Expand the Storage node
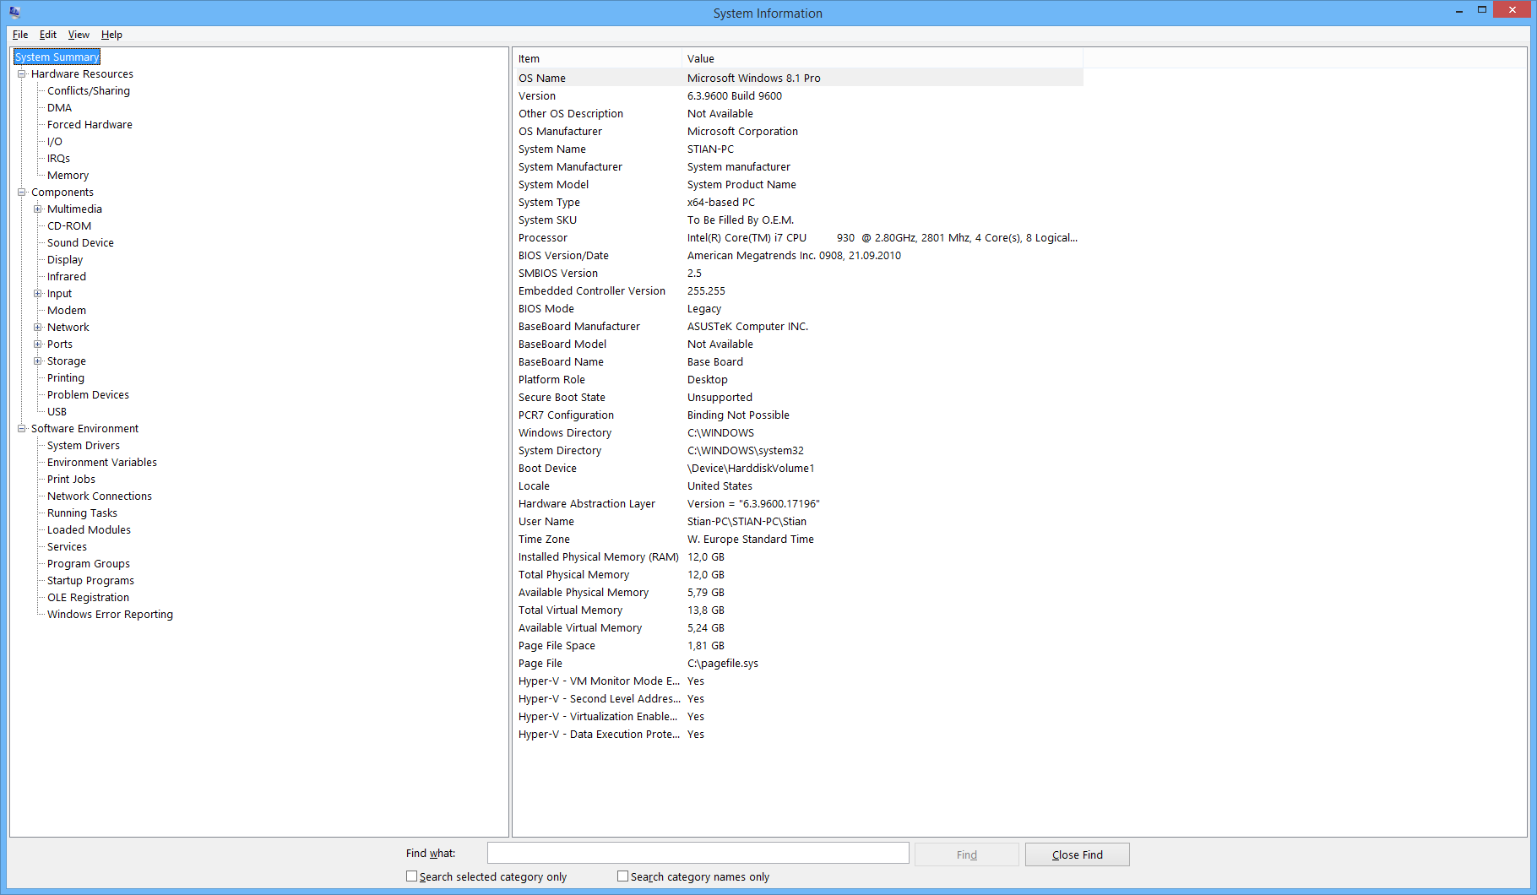 tap(38, 361)
